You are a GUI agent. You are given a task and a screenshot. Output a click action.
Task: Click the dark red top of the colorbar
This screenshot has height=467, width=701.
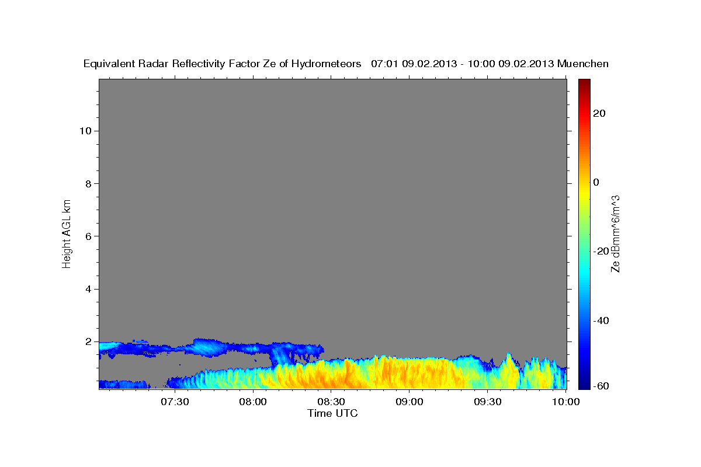click(x=584, y=83)
